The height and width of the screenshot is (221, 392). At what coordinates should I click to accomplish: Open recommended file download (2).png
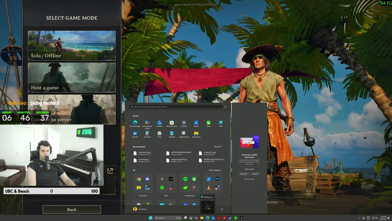pyautogui.click(x=143, y=153)
